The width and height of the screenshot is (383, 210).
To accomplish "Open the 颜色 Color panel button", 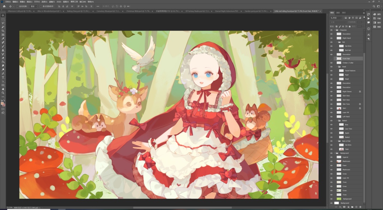I will pos(377,15).
